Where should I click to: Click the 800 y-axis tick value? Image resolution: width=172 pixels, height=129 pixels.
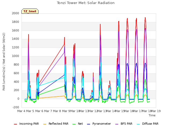coord(16,64)
